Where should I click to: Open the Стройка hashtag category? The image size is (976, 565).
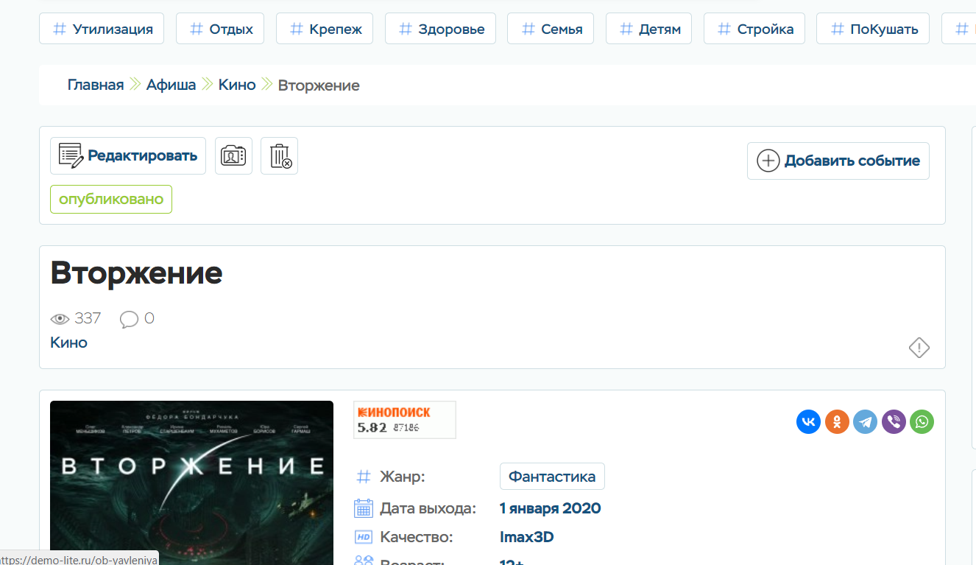click(x=754, y=29)
